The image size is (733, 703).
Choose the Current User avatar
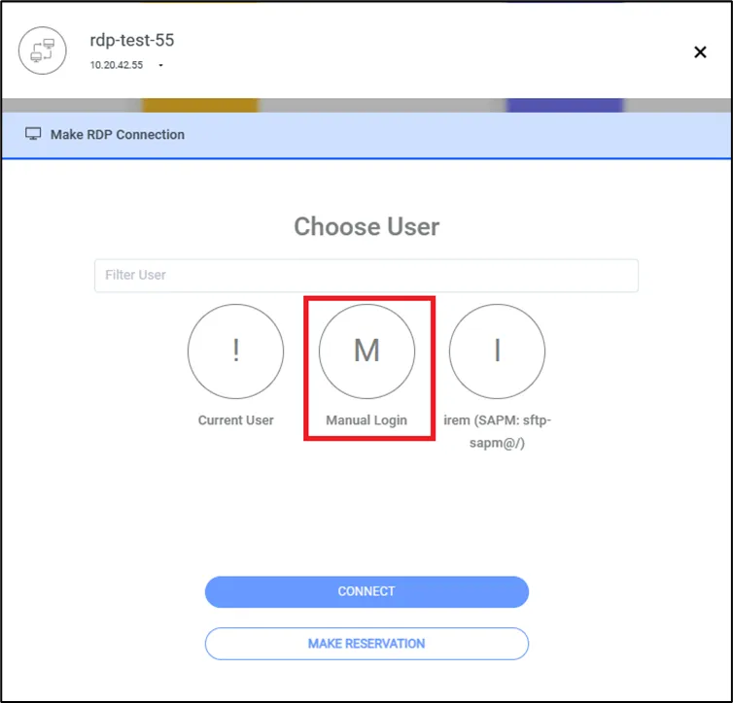click(235, 351)
